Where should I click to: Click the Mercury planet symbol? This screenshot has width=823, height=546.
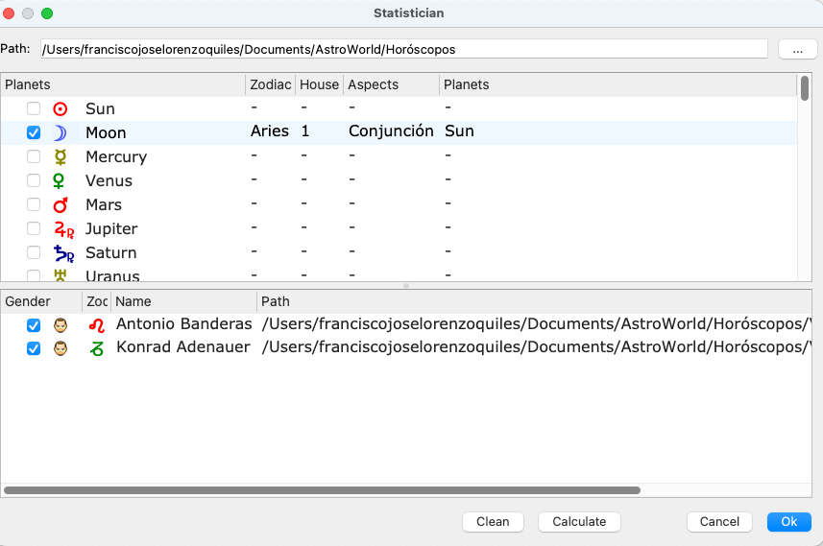pos(61,156)
